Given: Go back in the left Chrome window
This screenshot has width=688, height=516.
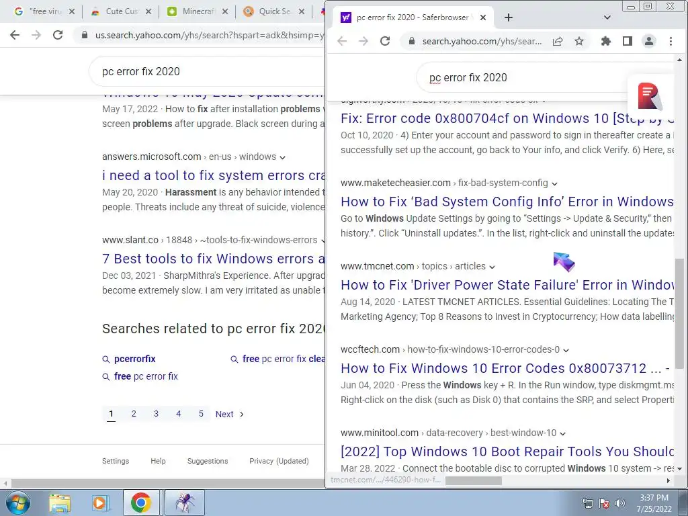Looking at the screenshot, I should 15,35.
